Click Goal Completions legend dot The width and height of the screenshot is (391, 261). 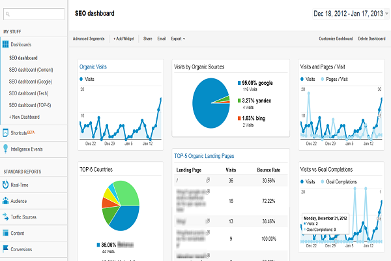click(x=323, y=181)
